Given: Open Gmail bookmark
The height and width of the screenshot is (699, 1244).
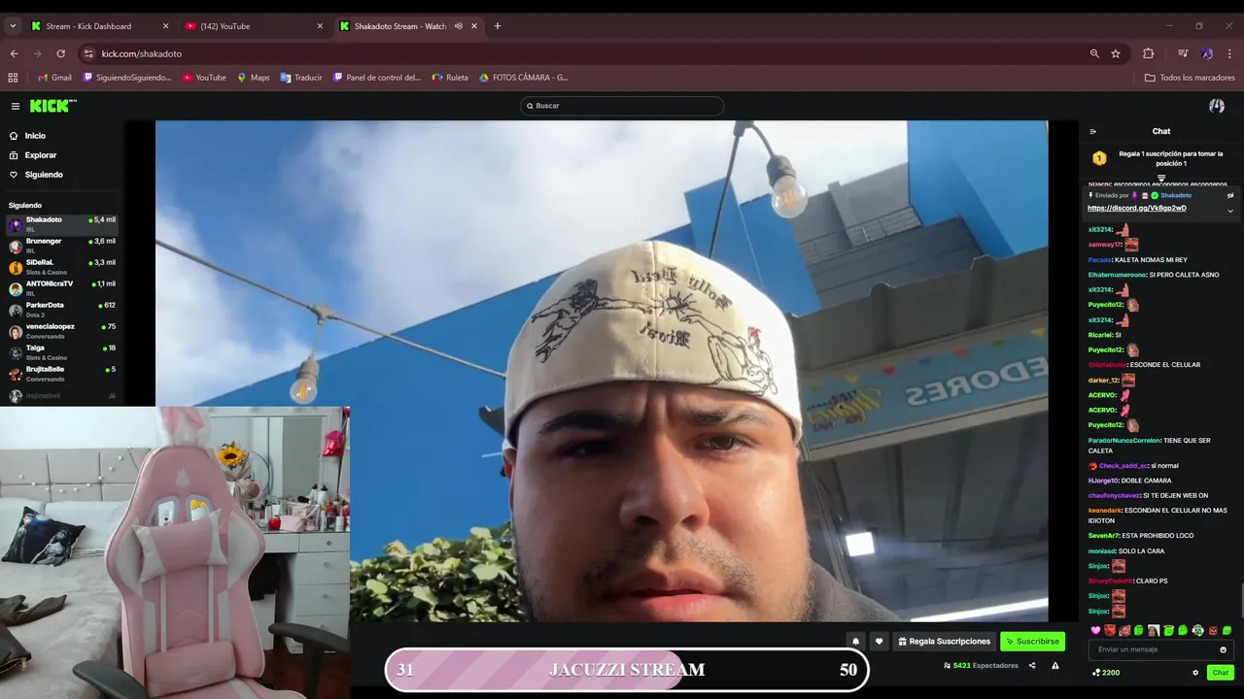Looking at the screenshot, I should coord(54,78).
